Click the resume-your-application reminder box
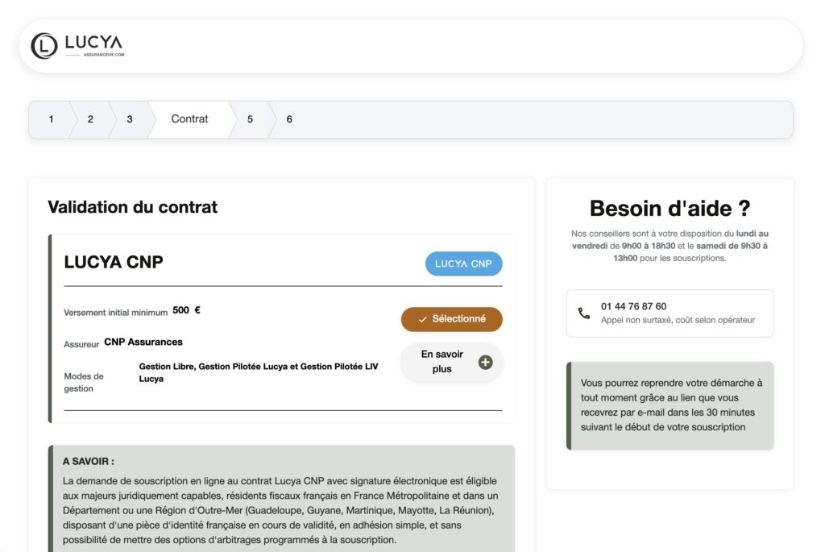This screenshot has height=552, width=825. (x=670, y=405)
